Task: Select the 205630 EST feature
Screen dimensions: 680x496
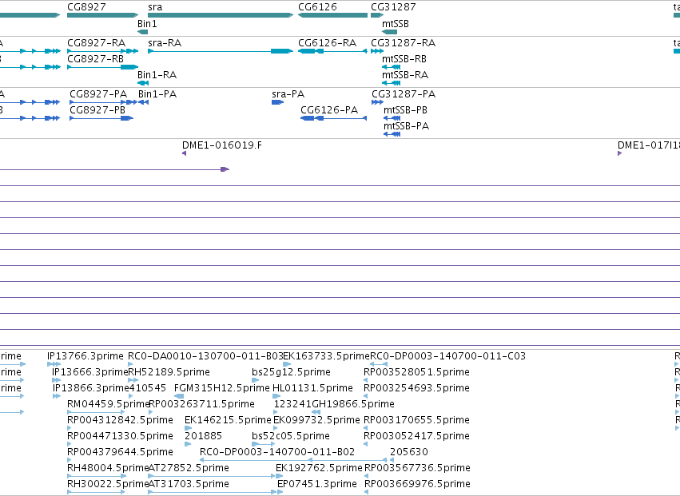Action: pyautogui.click(x=392, y=460)
